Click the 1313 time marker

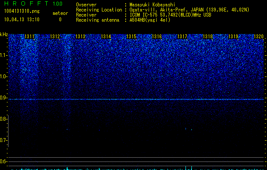point(80,37)
